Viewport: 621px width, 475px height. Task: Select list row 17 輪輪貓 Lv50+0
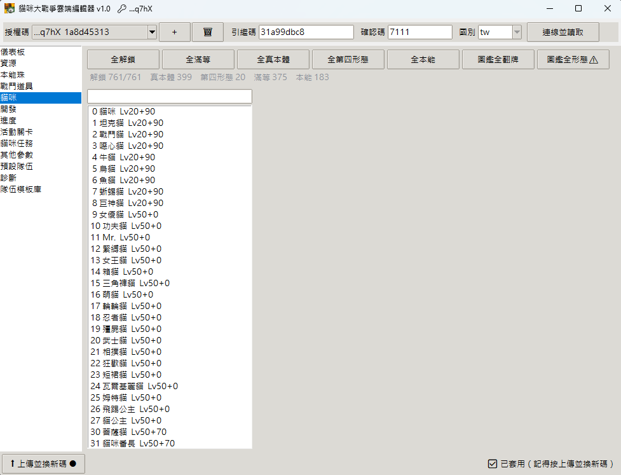click(170, 306)
